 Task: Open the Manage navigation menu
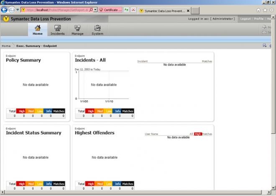tap(77, 30)
